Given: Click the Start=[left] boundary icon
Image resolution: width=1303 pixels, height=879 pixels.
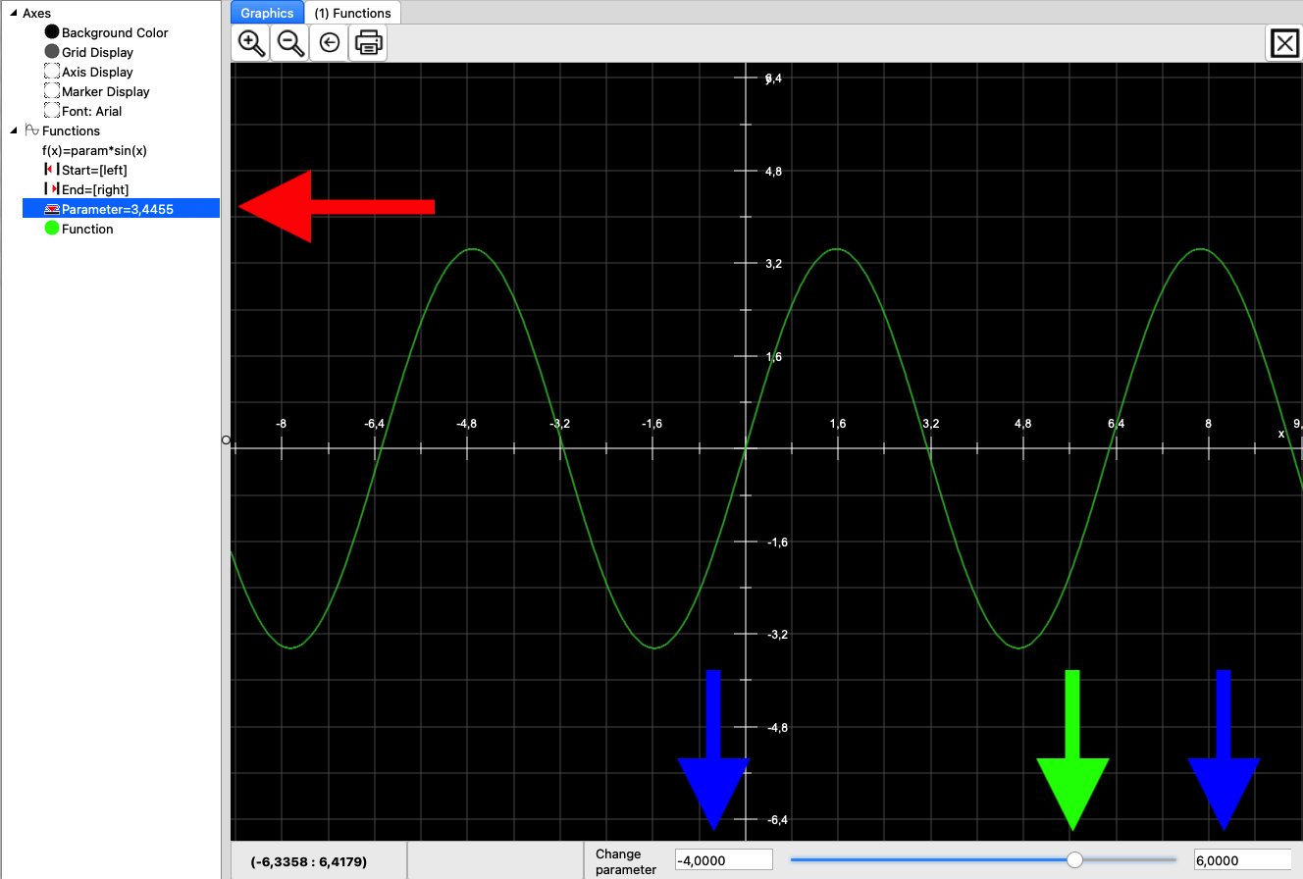Looking at the screenshot, I should [52, 170].
